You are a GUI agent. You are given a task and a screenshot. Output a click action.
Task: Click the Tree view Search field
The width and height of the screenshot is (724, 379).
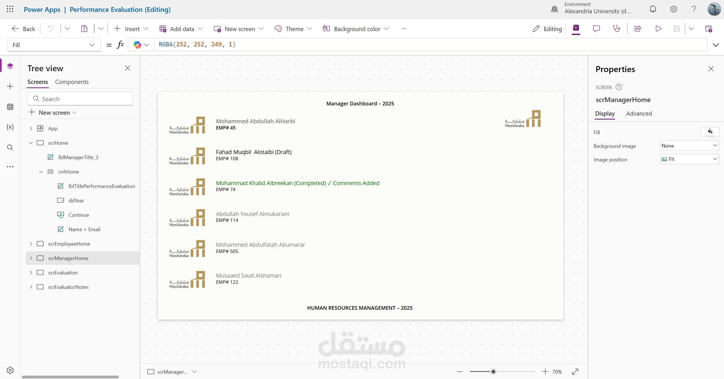click(80, 99)
